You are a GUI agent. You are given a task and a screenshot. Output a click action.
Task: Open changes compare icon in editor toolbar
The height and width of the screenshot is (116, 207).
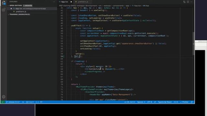pyautogui.click(x=184, y=2)
